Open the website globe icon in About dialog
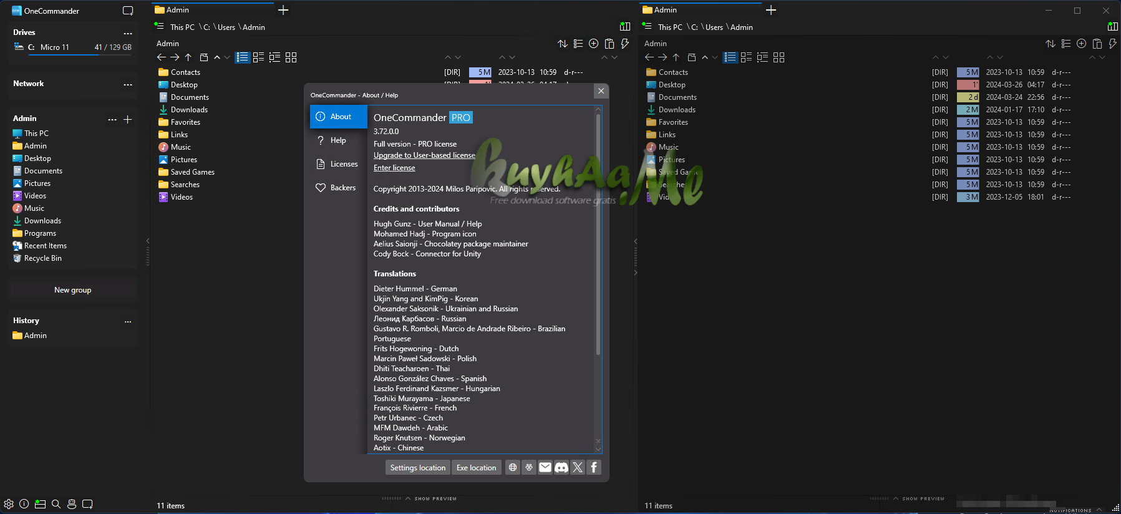The width and height of the screenshot is (1121, 514). [513, 467]
